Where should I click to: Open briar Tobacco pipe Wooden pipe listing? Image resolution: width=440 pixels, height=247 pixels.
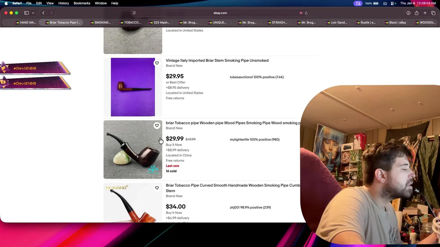point(233,123)
